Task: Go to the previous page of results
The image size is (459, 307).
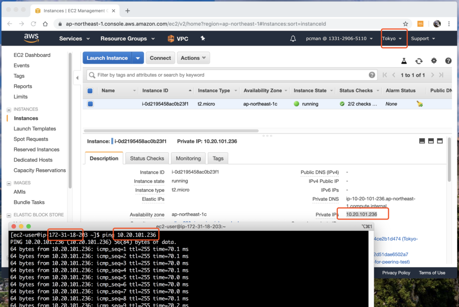Action: [394, 75]
